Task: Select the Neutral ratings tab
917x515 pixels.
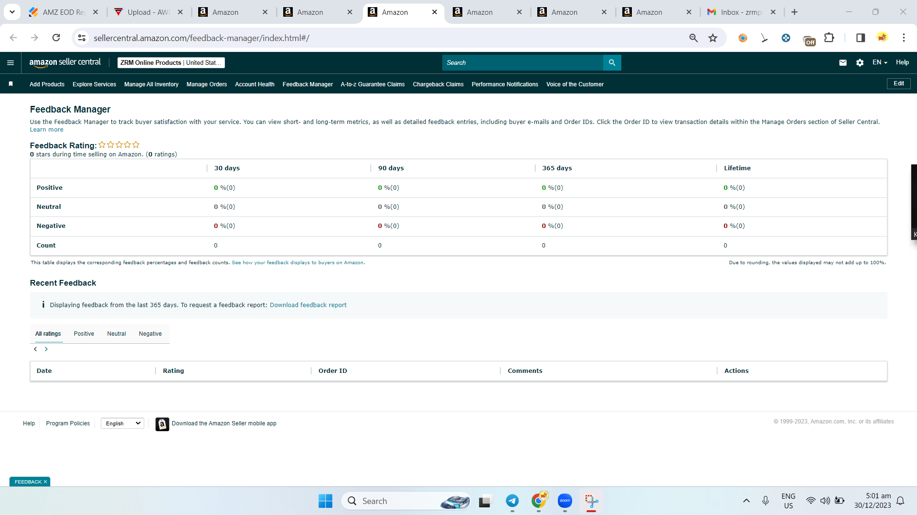Action: pos(117,334)
